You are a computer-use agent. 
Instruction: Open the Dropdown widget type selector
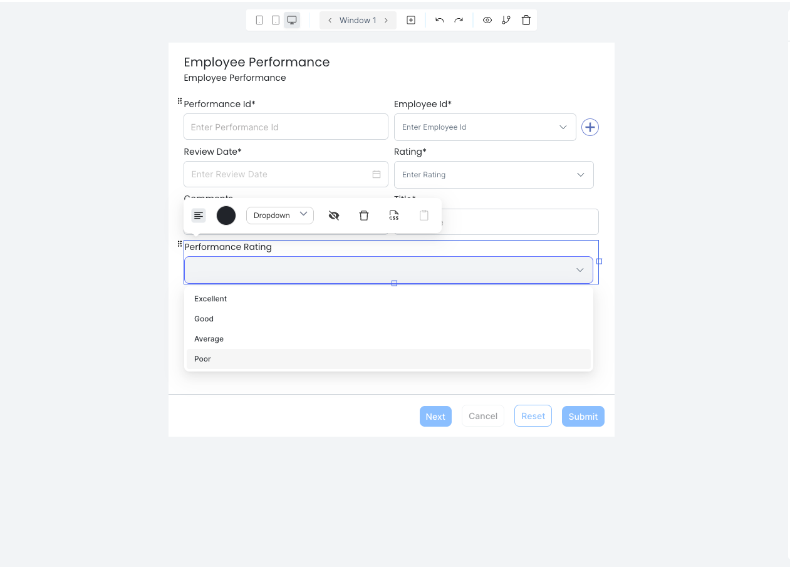click(279, 215)
